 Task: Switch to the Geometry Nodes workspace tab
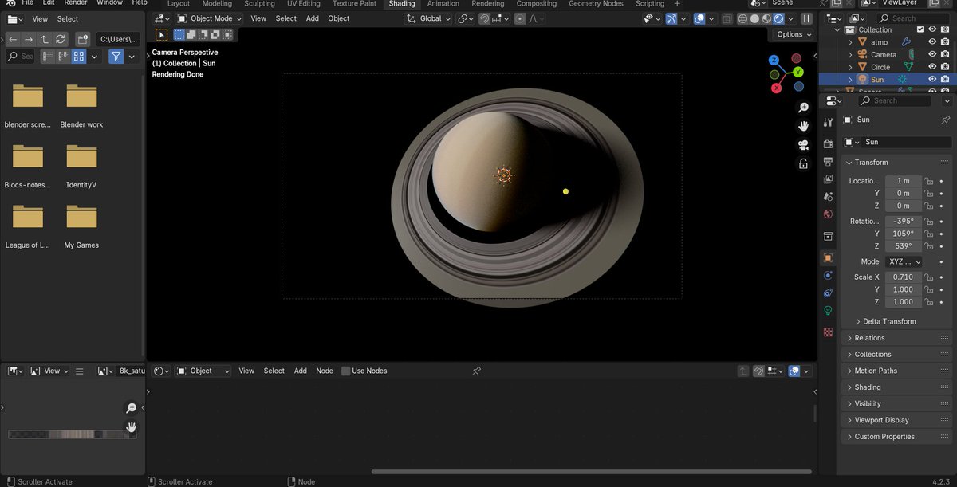point(596,4)
